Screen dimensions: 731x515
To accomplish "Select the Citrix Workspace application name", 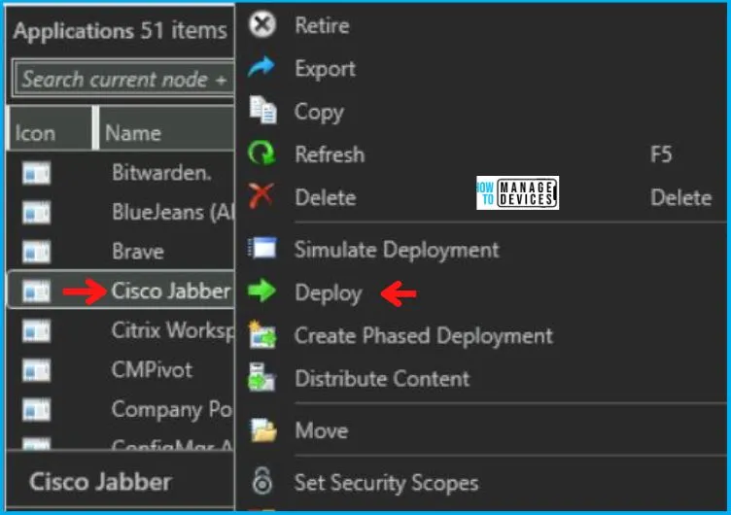I will (x=172, y=330).
